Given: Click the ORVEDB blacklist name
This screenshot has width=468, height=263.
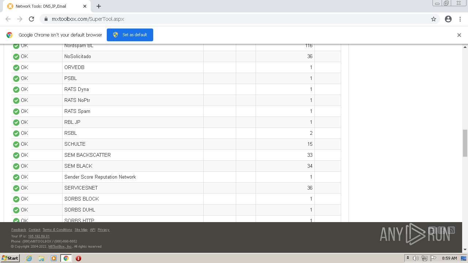Looking at the screenshot, I should [74, 68].
